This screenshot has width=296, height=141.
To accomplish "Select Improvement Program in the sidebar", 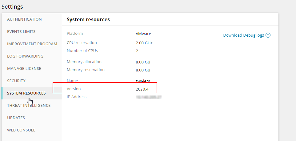I will coord(32,44).
